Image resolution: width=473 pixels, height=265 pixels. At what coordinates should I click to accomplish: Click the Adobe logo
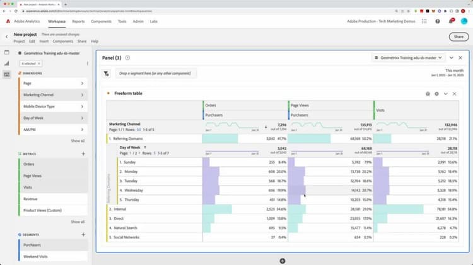point(8,21)
